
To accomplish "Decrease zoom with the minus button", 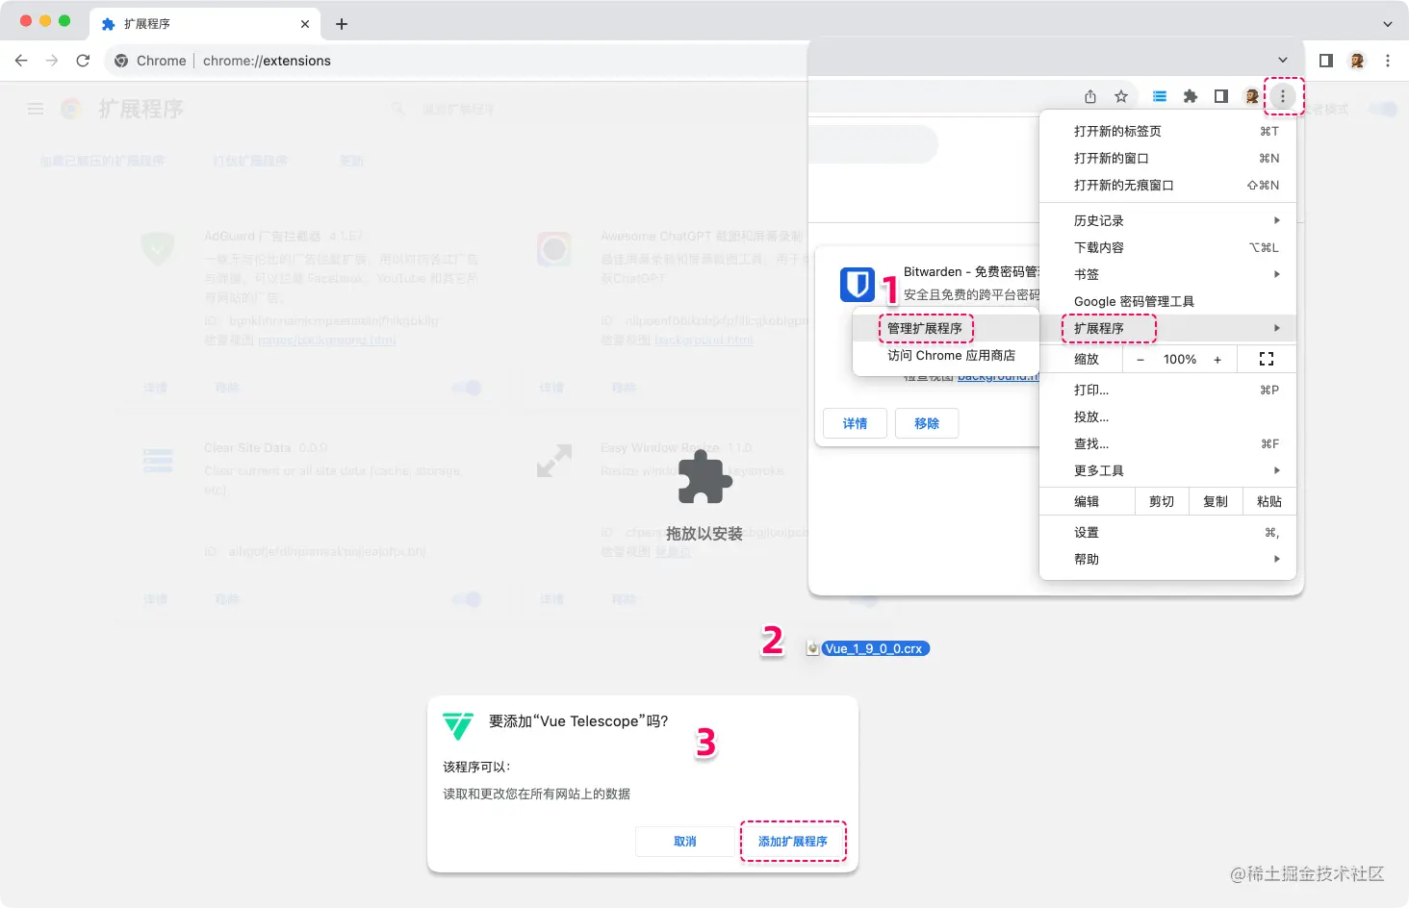I will click(1140, 360).
